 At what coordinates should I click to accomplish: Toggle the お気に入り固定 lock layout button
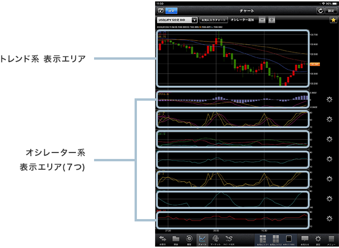(288, 239)
